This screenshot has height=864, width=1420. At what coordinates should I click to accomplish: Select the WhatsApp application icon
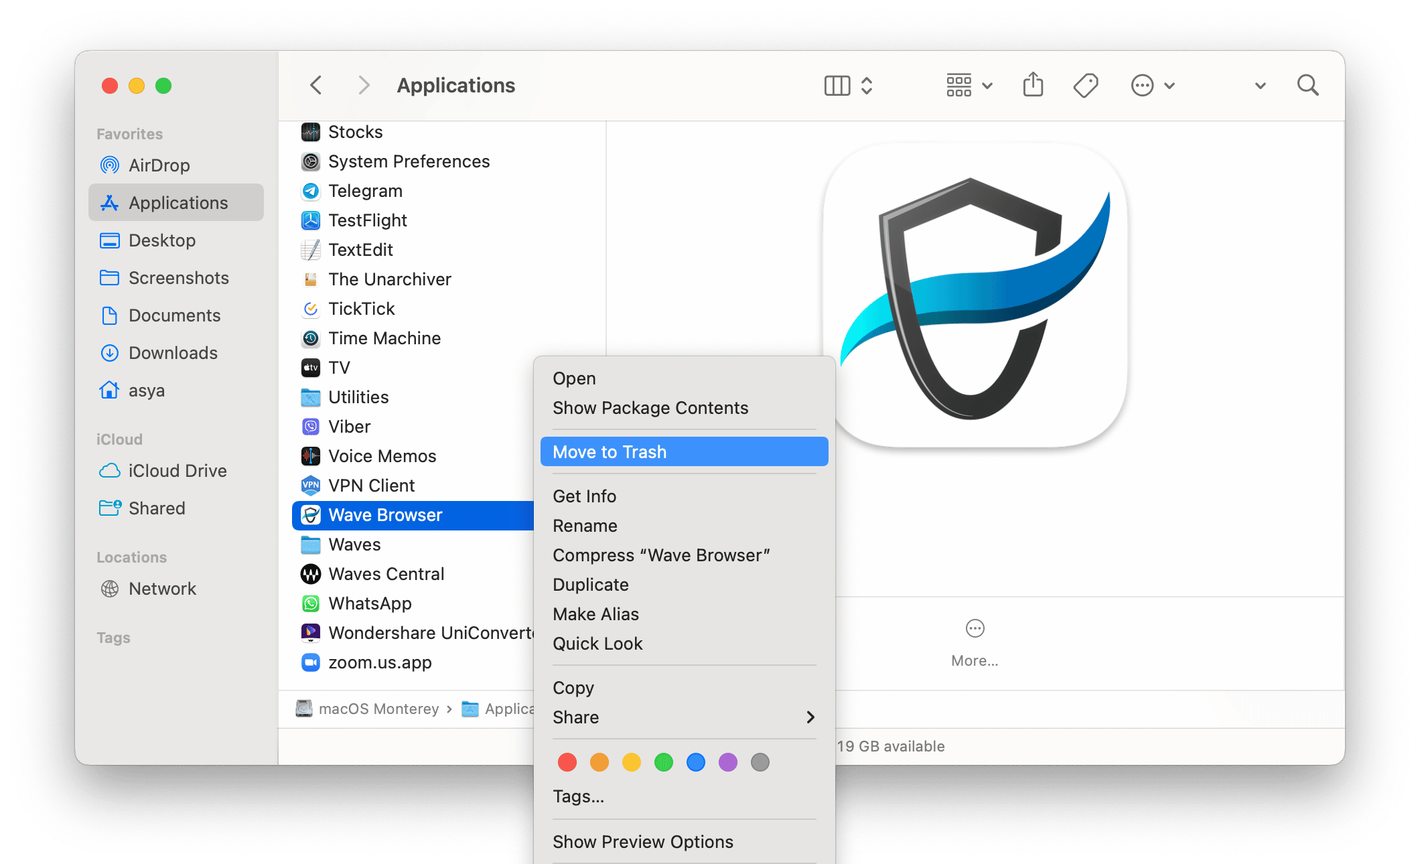click(x=310, y=603)
